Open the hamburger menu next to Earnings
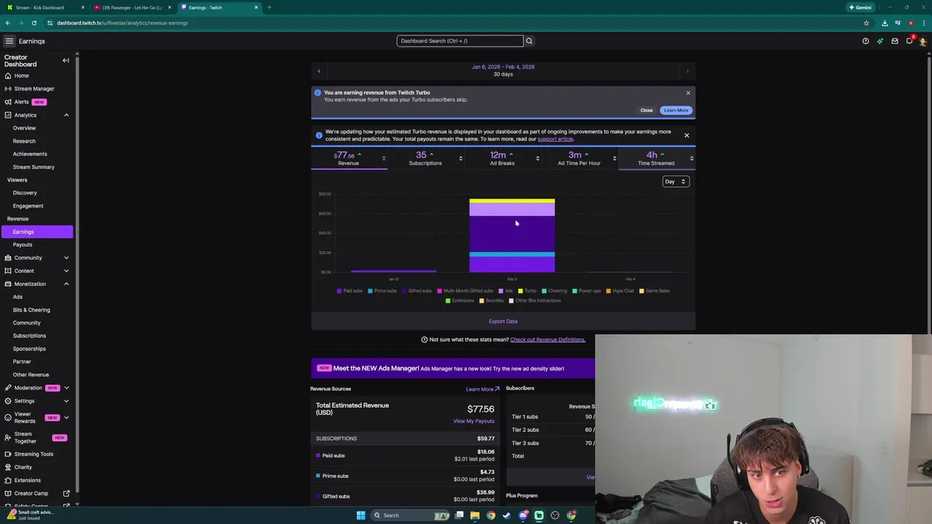Screen dimensions: 932x524 click(9, 41)
